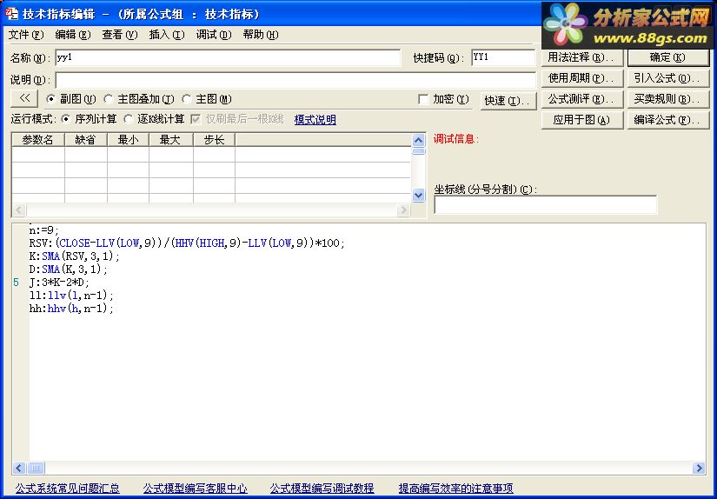Click the line number 5 in gutter

tap(16, 283)
